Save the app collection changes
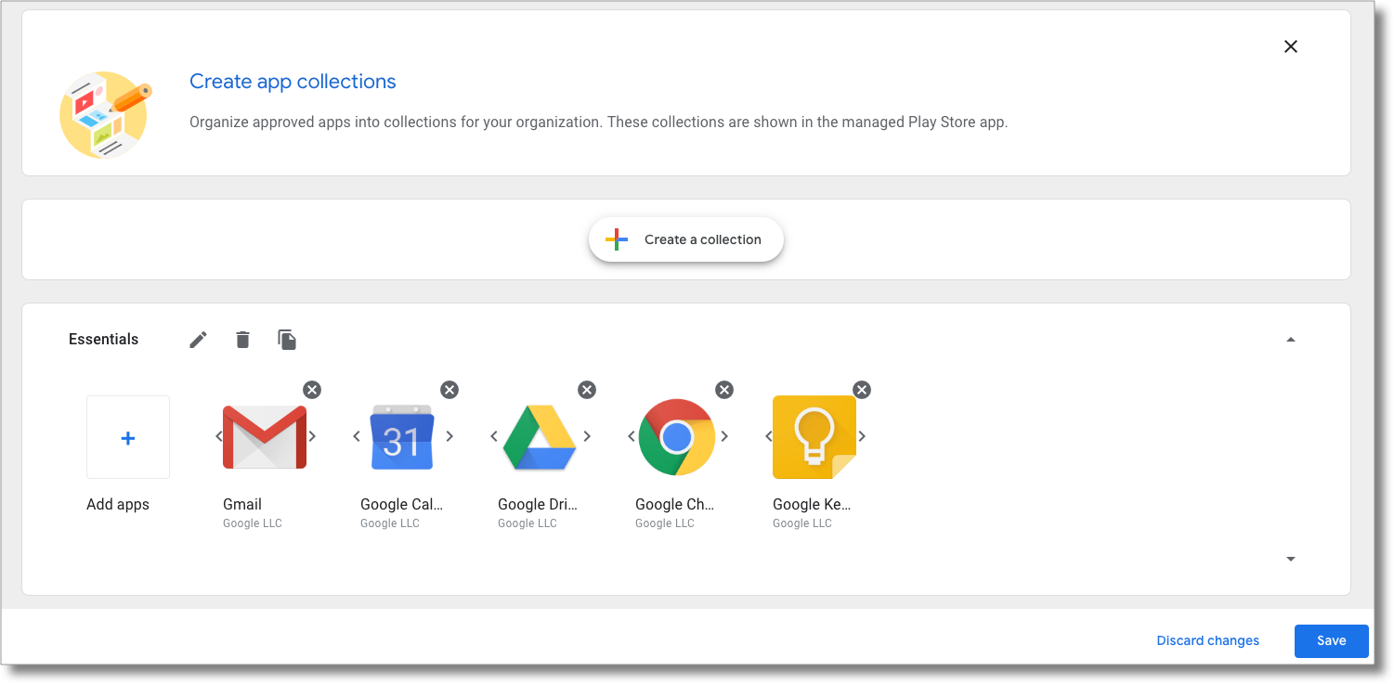Viewport: 1394px width, 684px height. pos(1331,640)
